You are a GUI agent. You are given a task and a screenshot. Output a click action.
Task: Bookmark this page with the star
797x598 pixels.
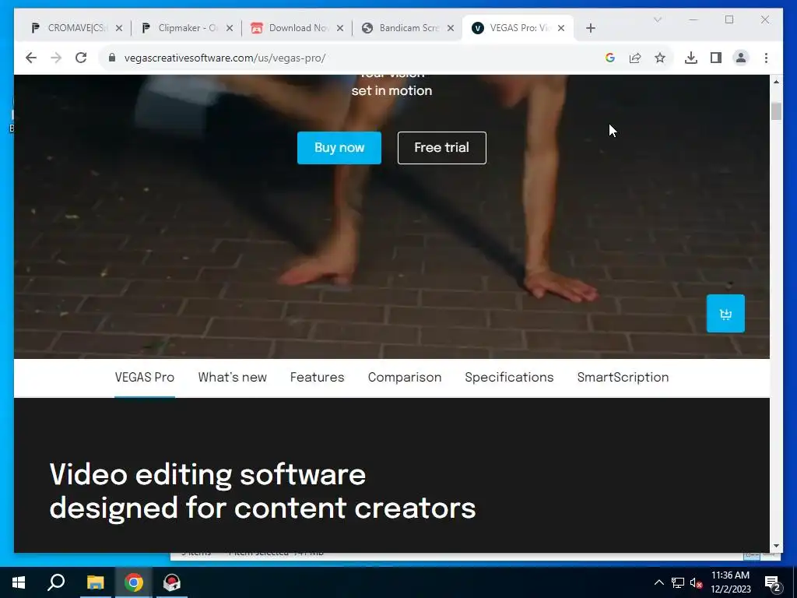click(660, 58)
